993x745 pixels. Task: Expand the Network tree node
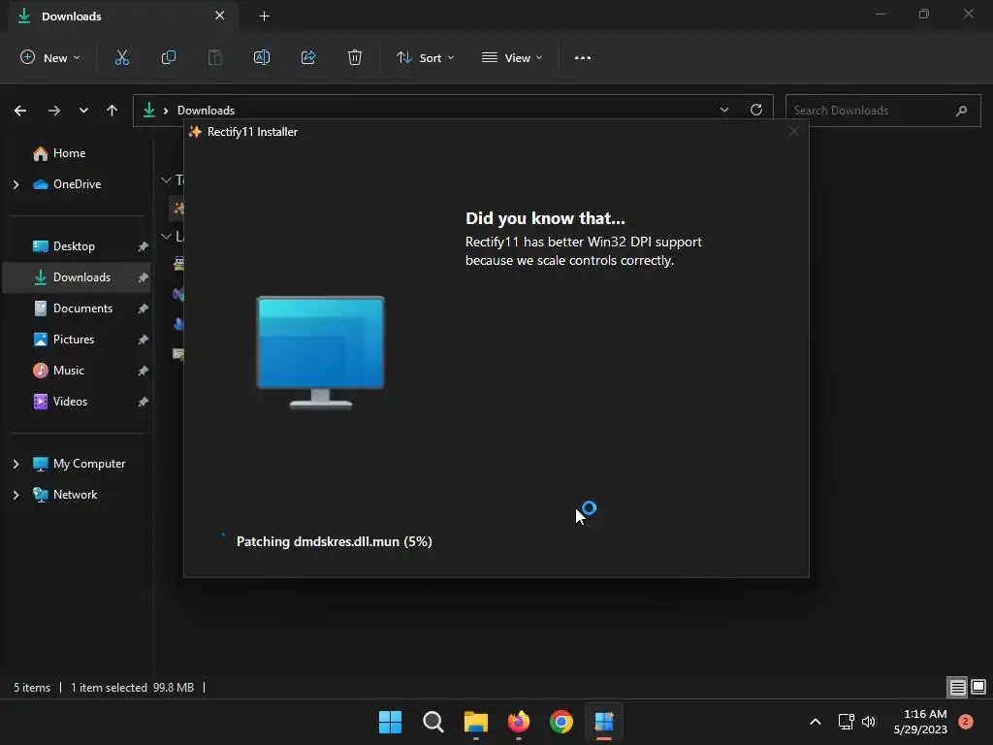[16, 495]
